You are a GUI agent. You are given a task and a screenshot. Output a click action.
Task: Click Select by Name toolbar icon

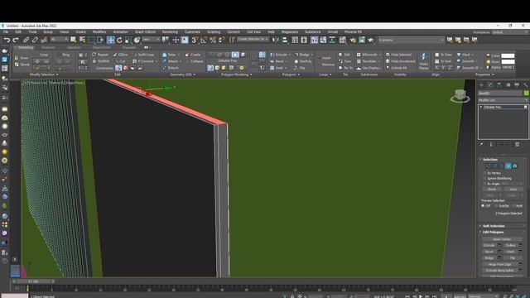82,40
